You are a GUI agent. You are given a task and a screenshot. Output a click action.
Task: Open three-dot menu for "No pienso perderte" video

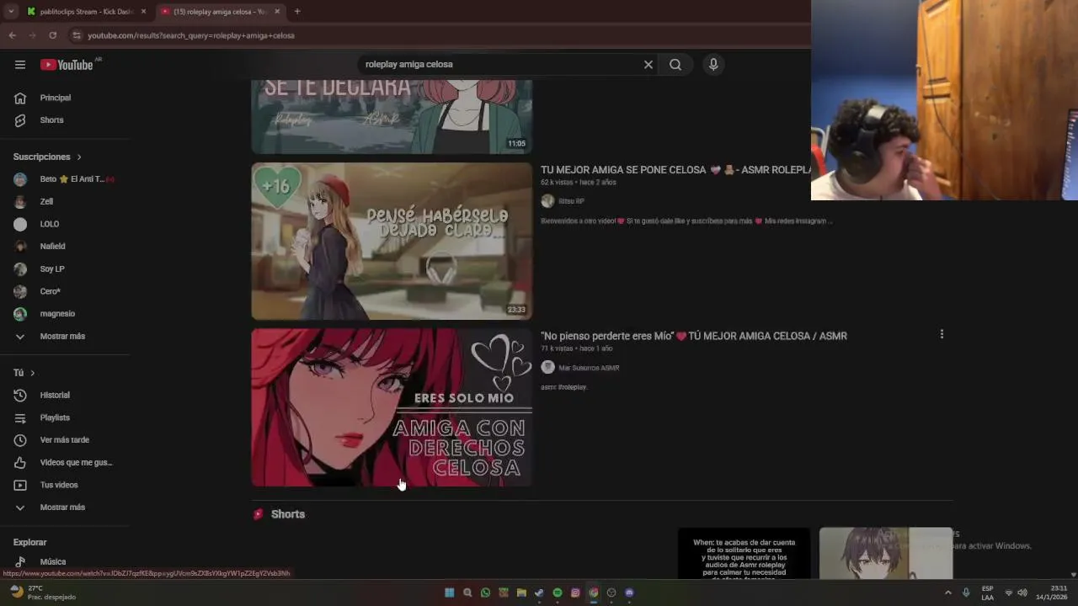point(942,334)
